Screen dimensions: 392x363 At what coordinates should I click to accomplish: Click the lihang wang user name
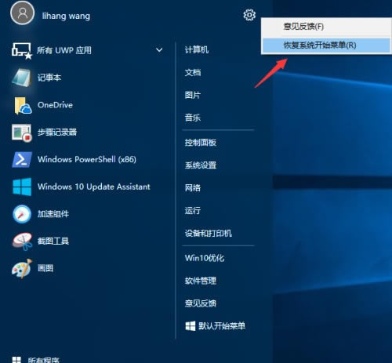click(x=66, y=16)
